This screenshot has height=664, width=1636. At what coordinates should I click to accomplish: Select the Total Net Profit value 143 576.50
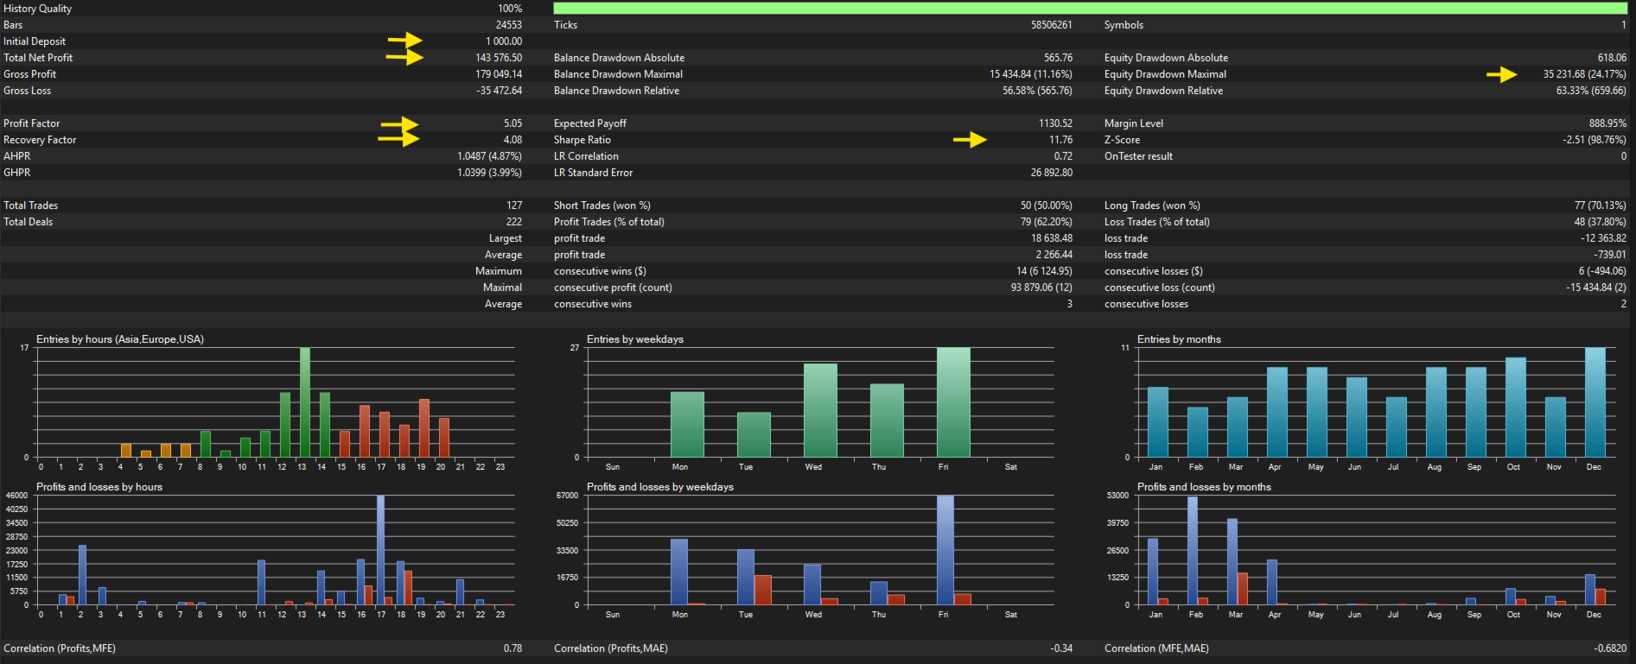click(x=499, y=58)
